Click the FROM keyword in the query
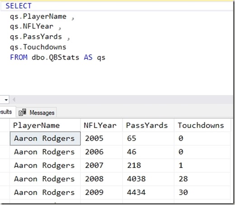Viewport: 235px width, 205px height. click(19, 57)
